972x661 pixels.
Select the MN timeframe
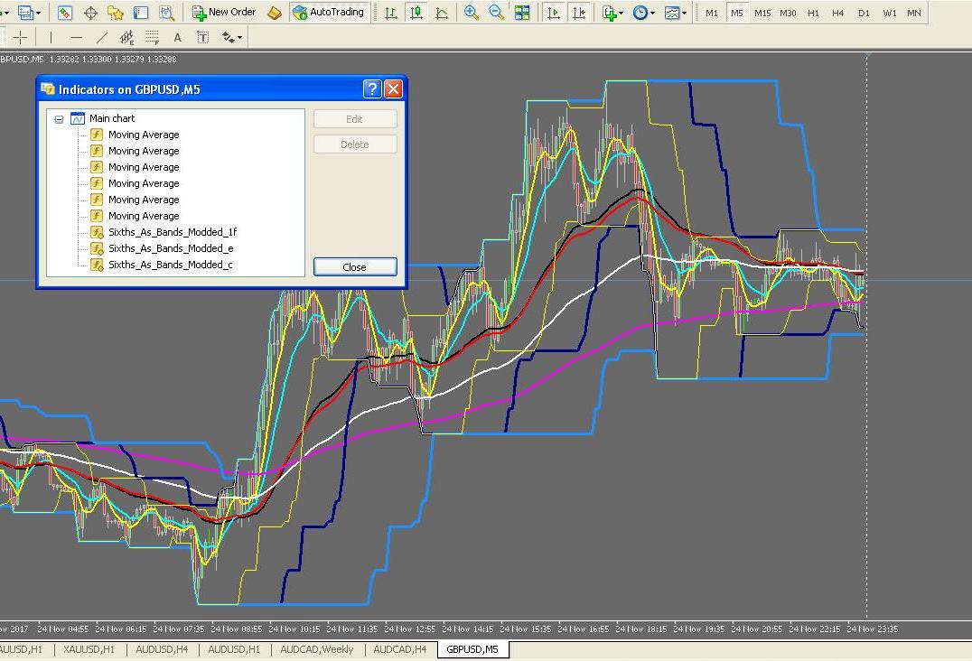(913, 13)
